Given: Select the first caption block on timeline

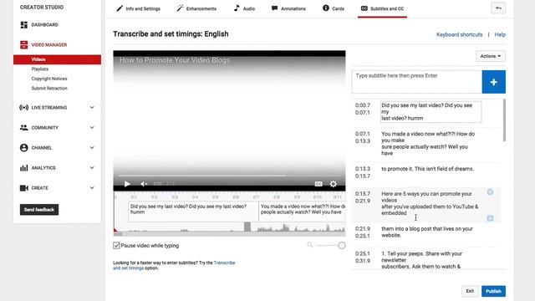Looking at the screenshot, I should coord(193,212).
